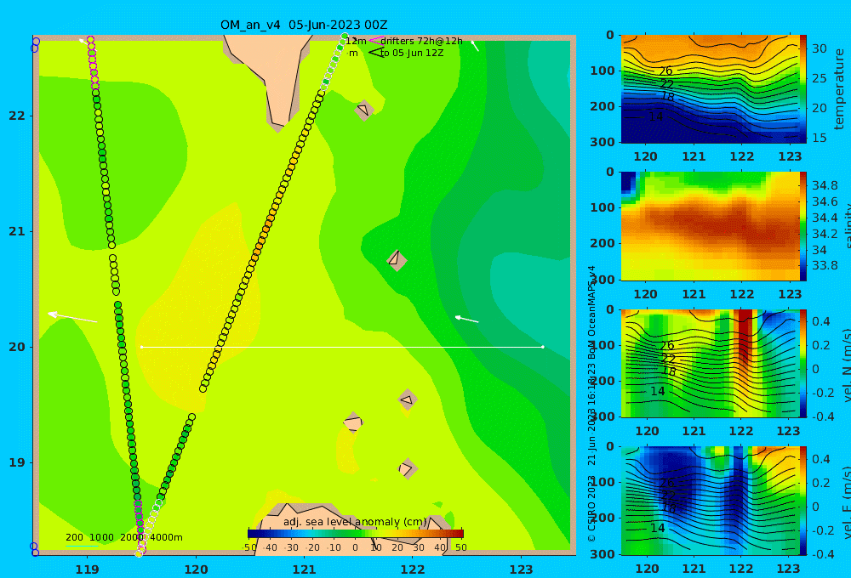Click the vertical CSIRO OceanMAPS copyright text
The height and width of the screenshot is (578, 851).
point(591,404)
